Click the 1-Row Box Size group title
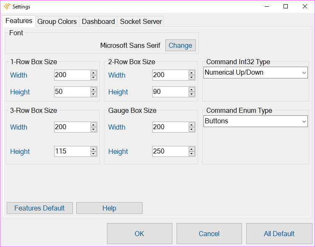The image size is (315, 247). tap(34, 62)
